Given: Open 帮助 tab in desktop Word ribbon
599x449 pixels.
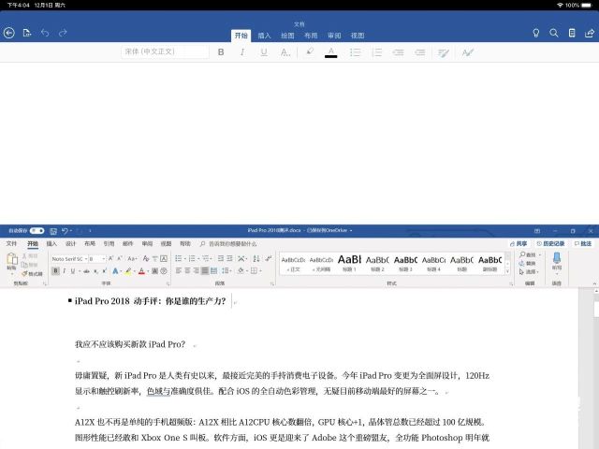Looking at the screenshot, I should coord(185,243).
